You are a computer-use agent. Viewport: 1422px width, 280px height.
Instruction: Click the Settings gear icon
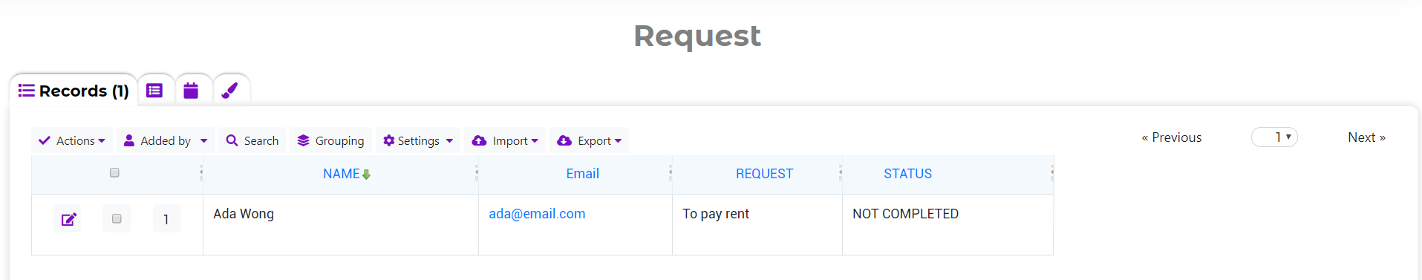pos(388,140)
